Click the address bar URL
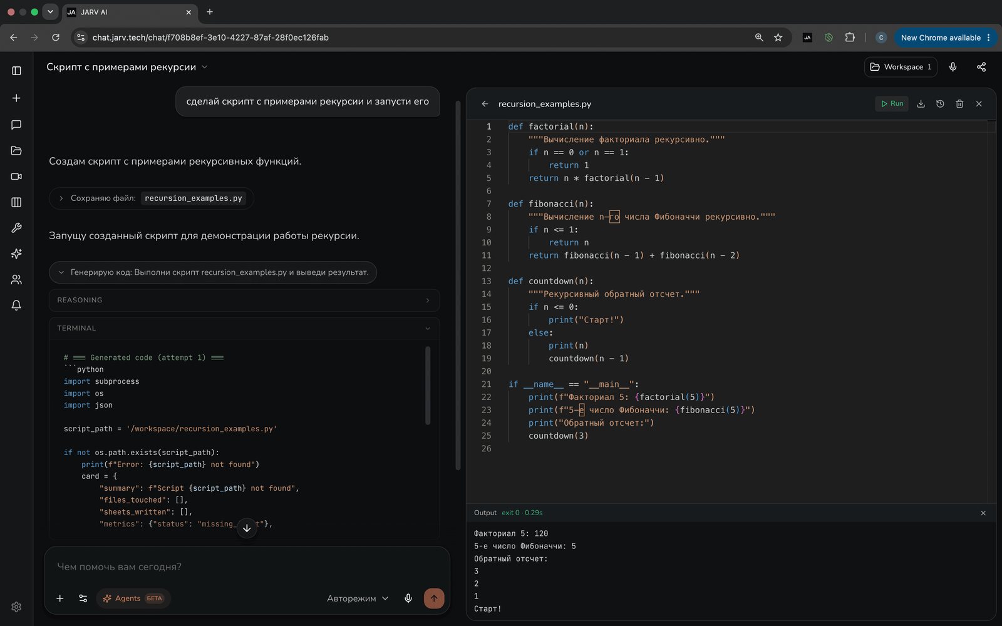1002x626 pixels. [210, 38]
